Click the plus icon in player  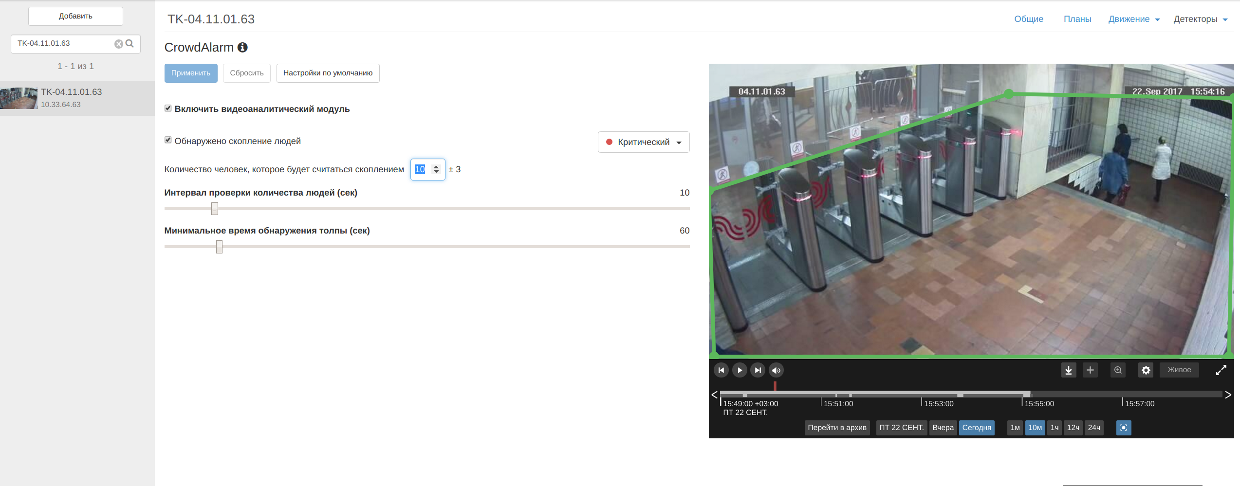[1091, 370]
